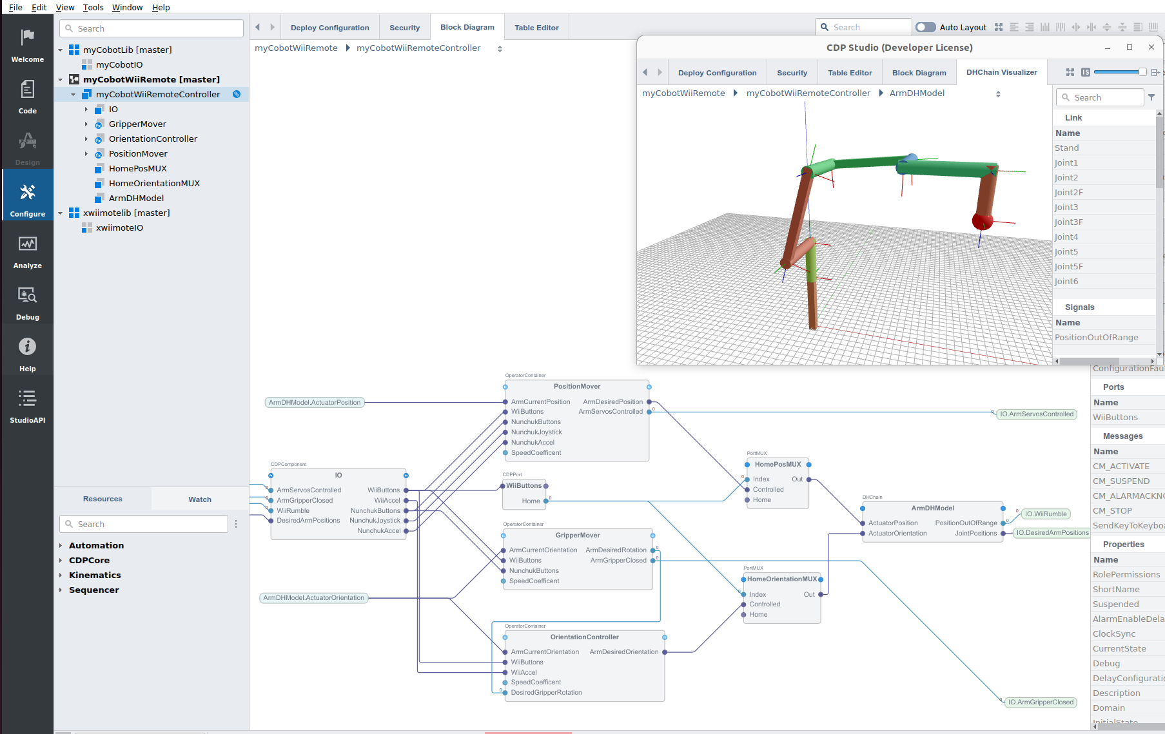Click the align bottom toolbar icon

(1045, 27)
